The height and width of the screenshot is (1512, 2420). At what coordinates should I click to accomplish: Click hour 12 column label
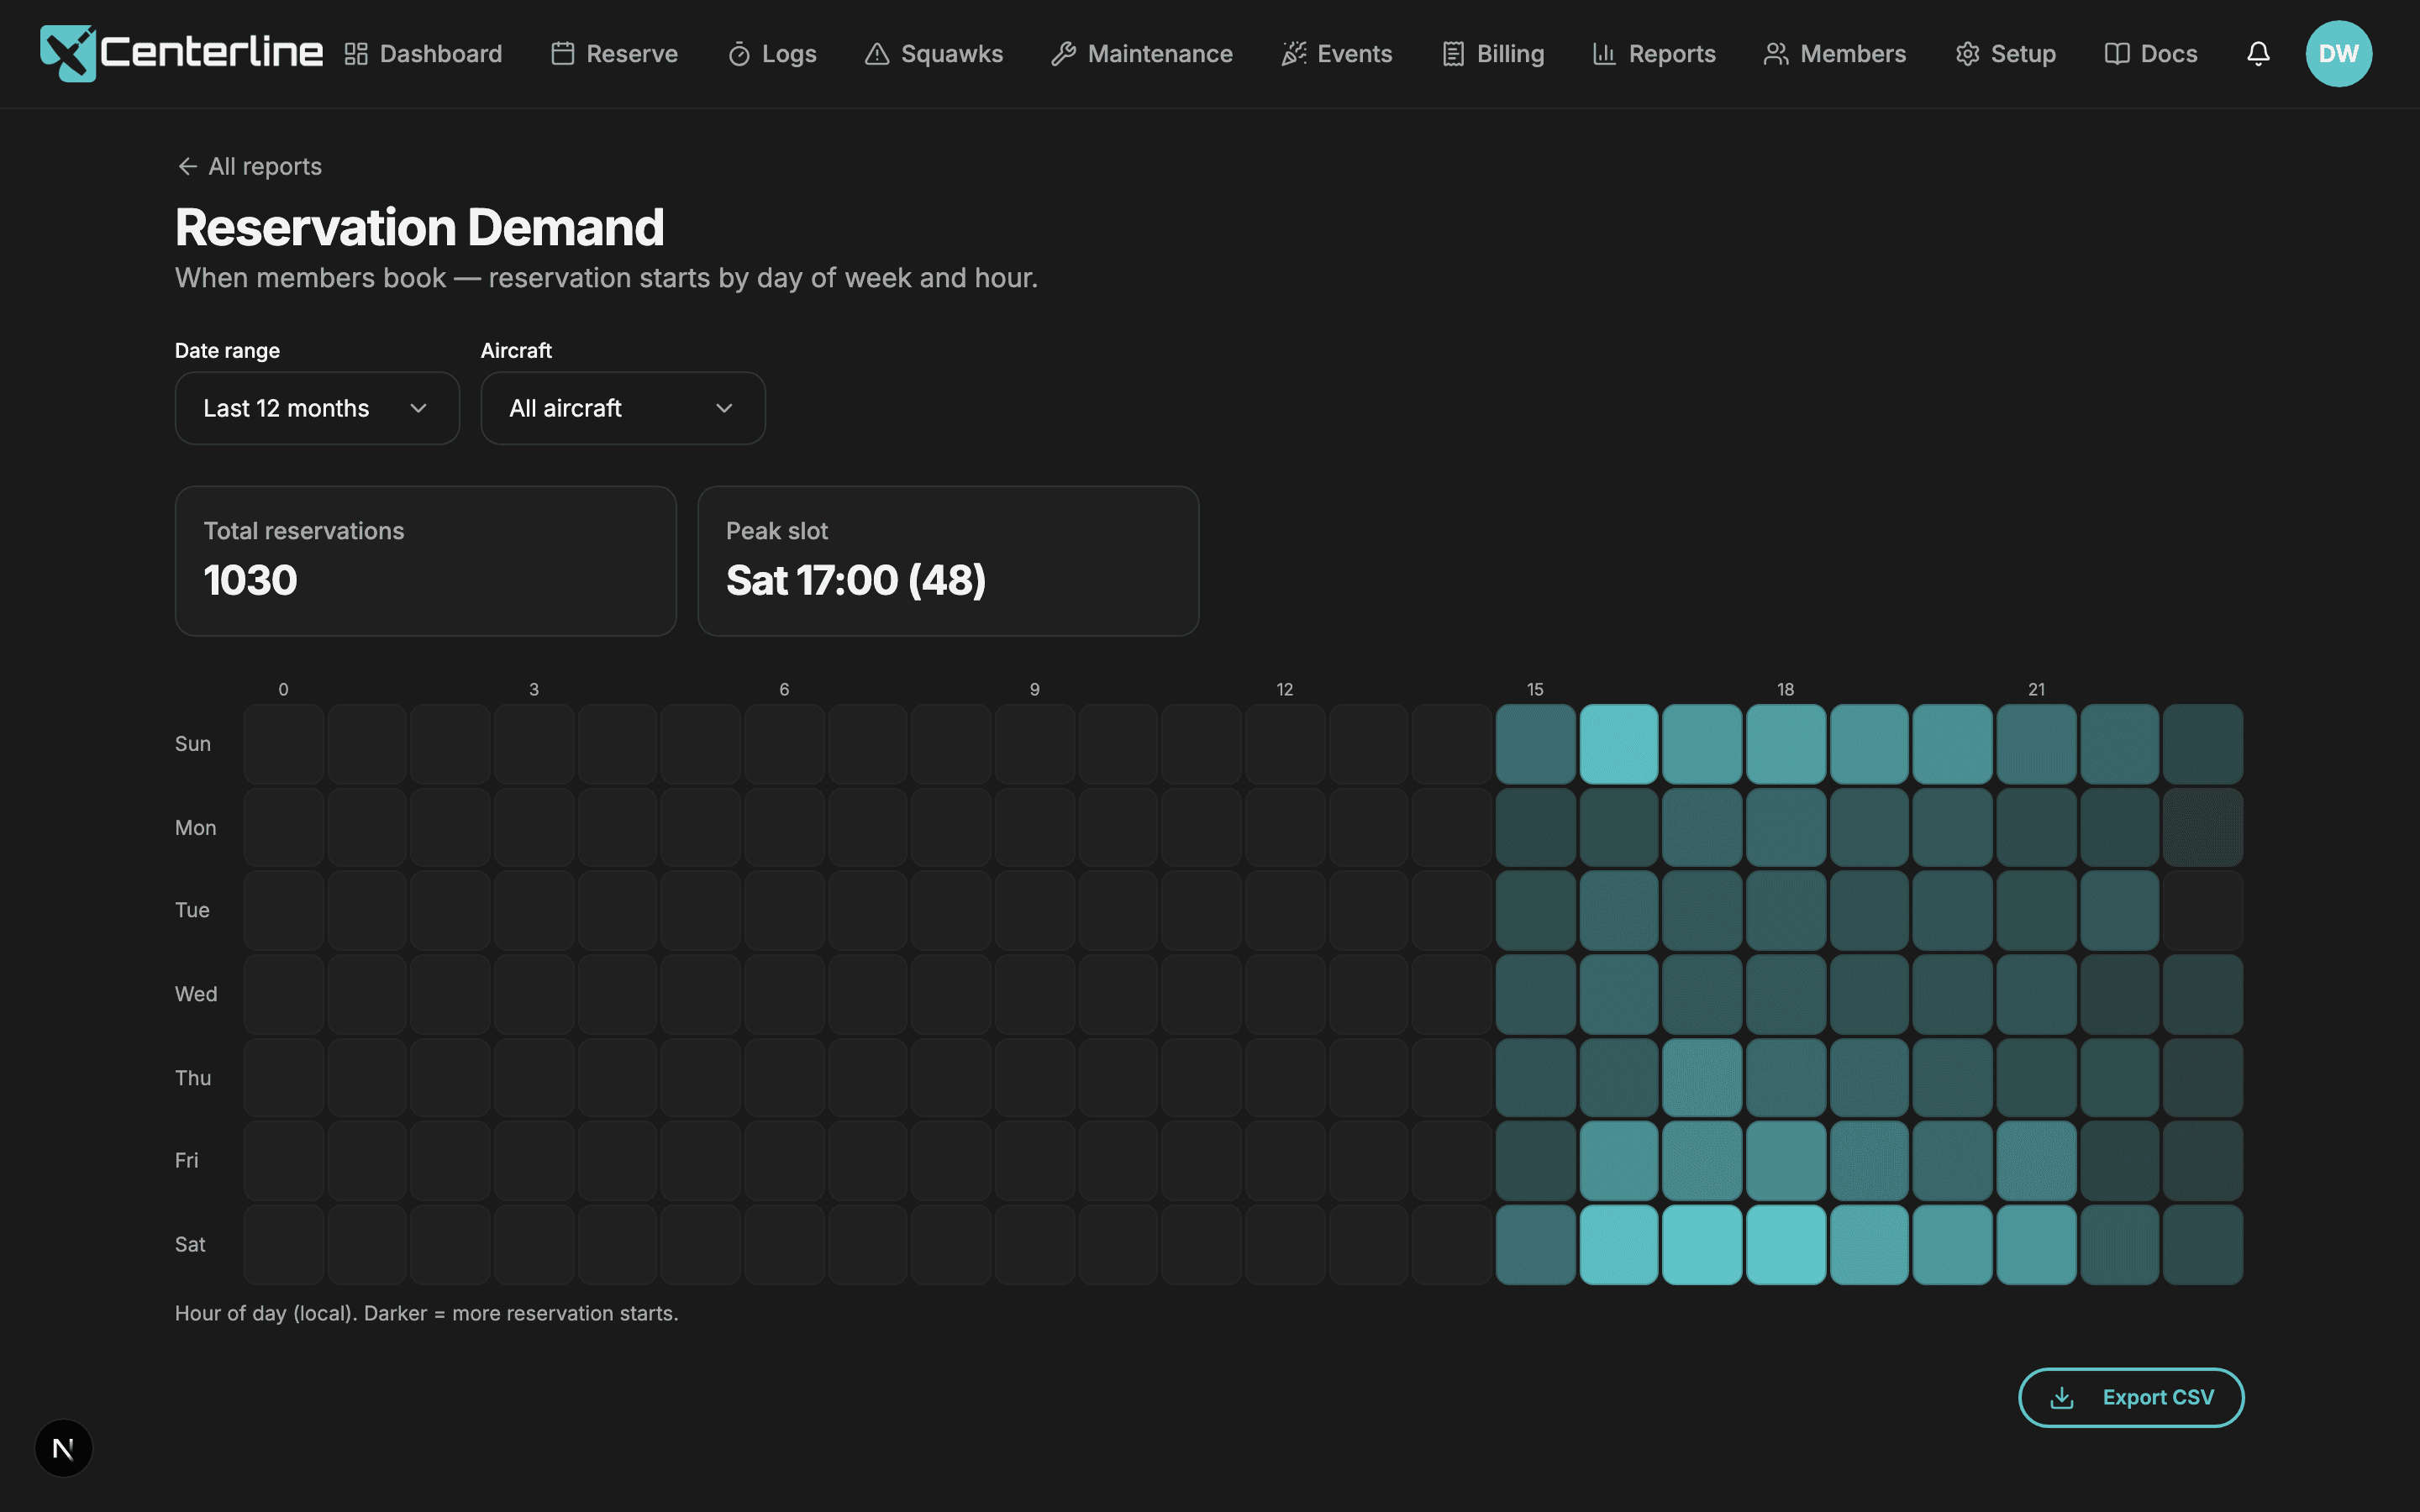pos(1285,689)
